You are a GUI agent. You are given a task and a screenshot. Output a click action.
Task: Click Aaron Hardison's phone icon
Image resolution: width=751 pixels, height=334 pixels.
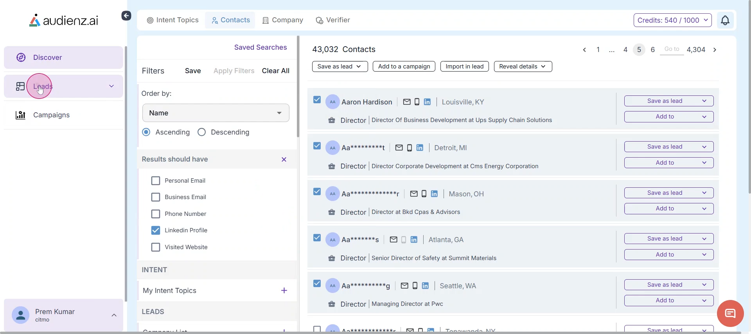pos(417,102)
